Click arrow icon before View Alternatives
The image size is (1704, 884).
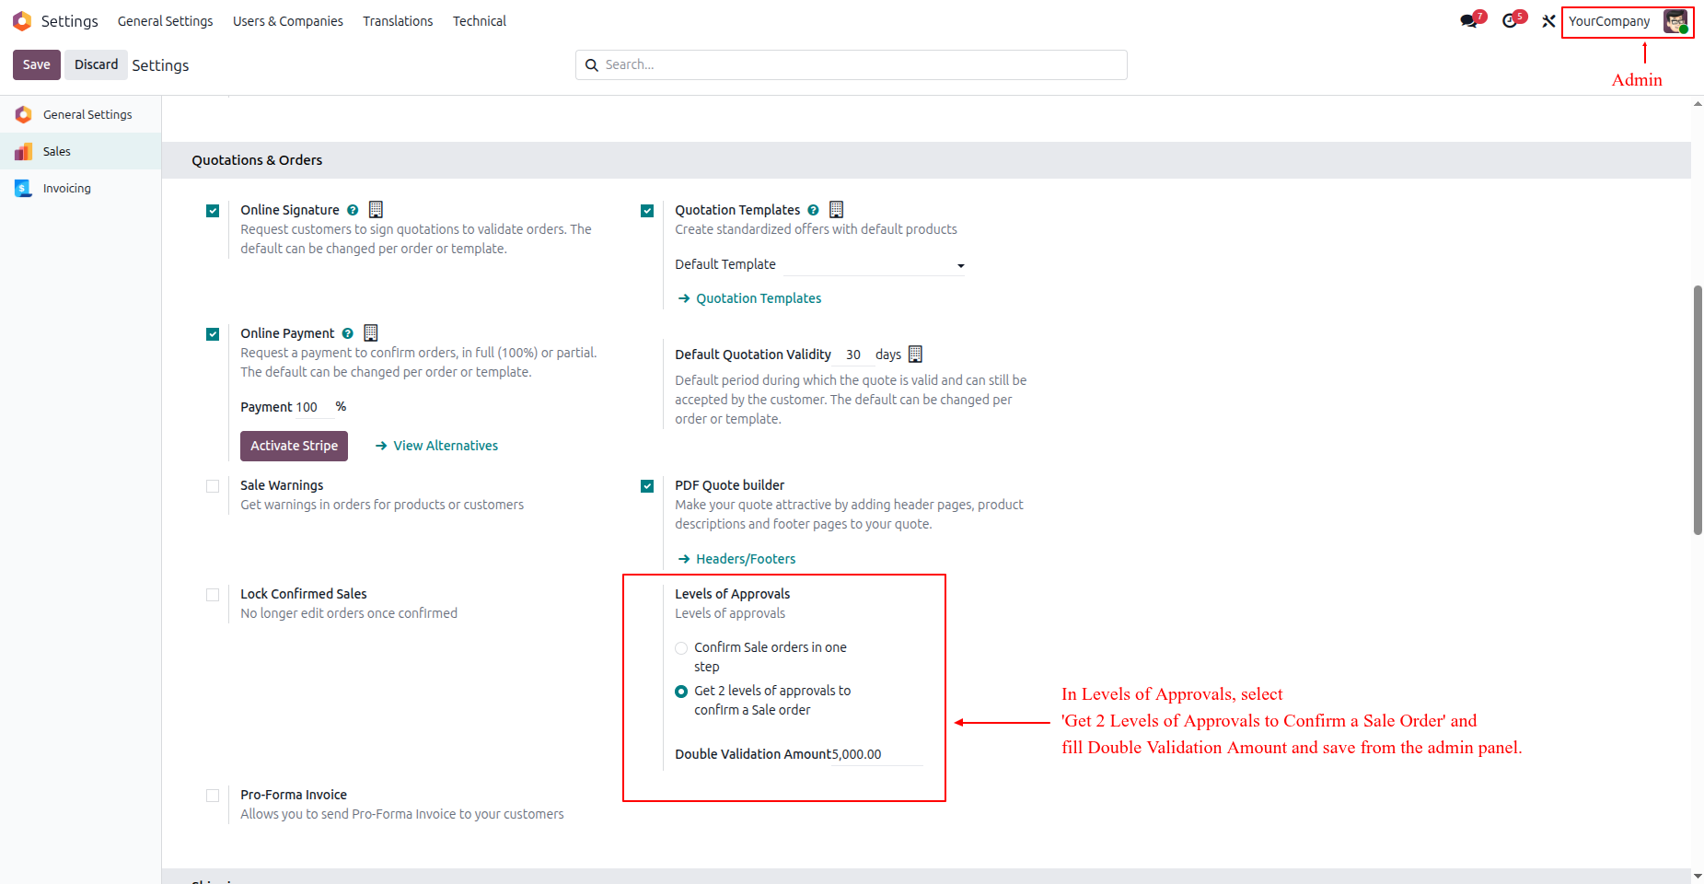(381, 446)
